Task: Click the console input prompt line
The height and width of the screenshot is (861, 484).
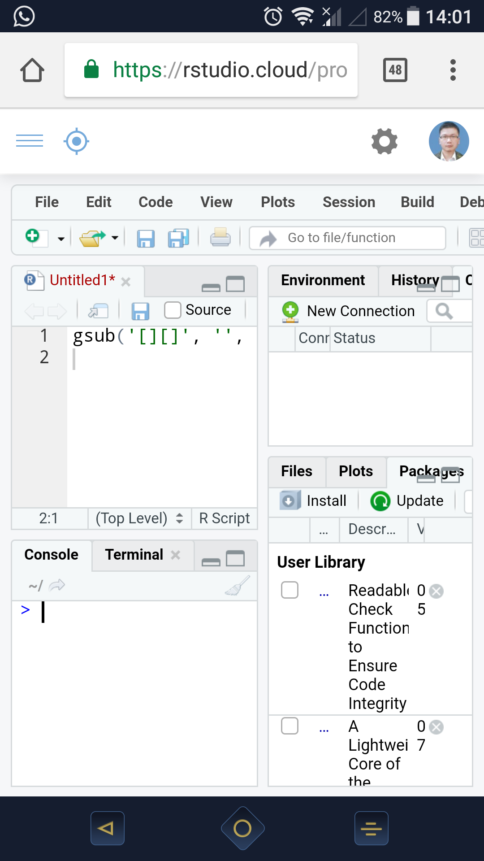Action: tap(134, 612)
